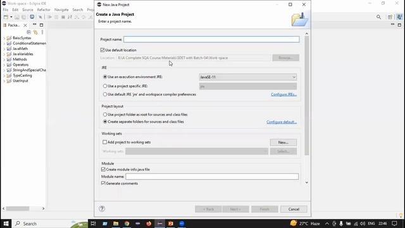The width and height of the screenshot is (405, 228).
Task: Maximize the Package Explorer view
Action: click(x=41, y=25)
